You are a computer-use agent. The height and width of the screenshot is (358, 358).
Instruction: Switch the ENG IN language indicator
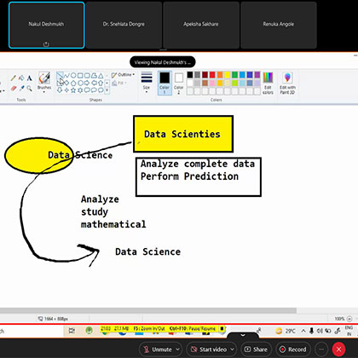(349, 331)
